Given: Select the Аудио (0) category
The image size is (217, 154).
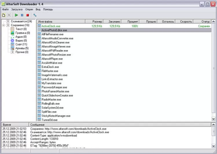Looking at the screenshot, I should [x=21, y=37].
